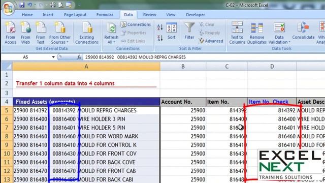Select cell containing MOULD FOR CONTROL K
The height and width of the screenshot is (183, 325).
(x=86, y=145)
